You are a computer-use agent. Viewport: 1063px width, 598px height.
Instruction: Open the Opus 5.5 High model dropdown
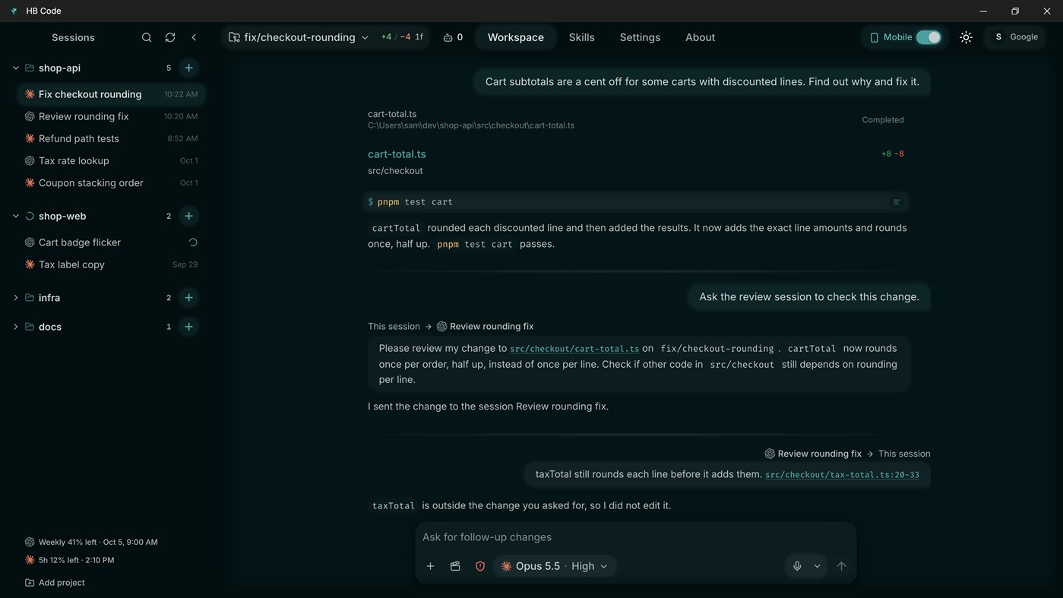click(555, 566)
